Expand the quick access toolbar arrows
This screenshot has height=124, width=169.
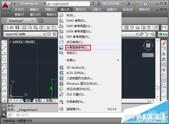[x=15, y=4]
